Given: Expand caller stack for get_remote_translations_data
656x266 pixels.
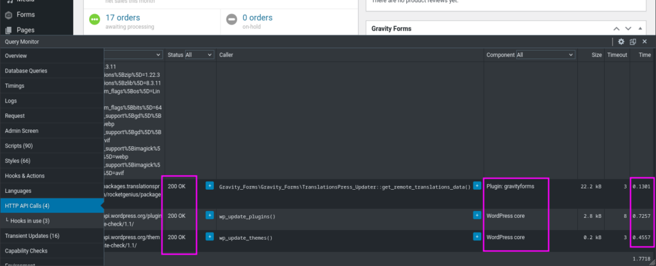Looking at the screenshot, I should 477,186.
